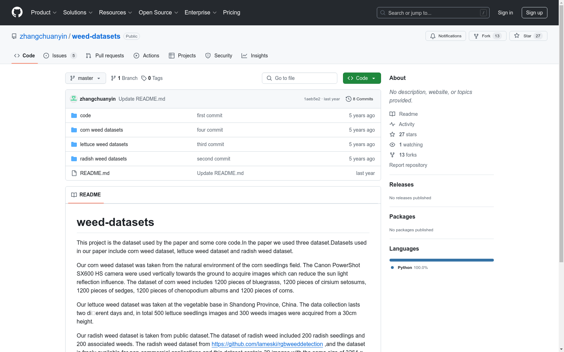Click the Actions play icon
This screenshot has width=564, height=352.
tap(136, 56)
